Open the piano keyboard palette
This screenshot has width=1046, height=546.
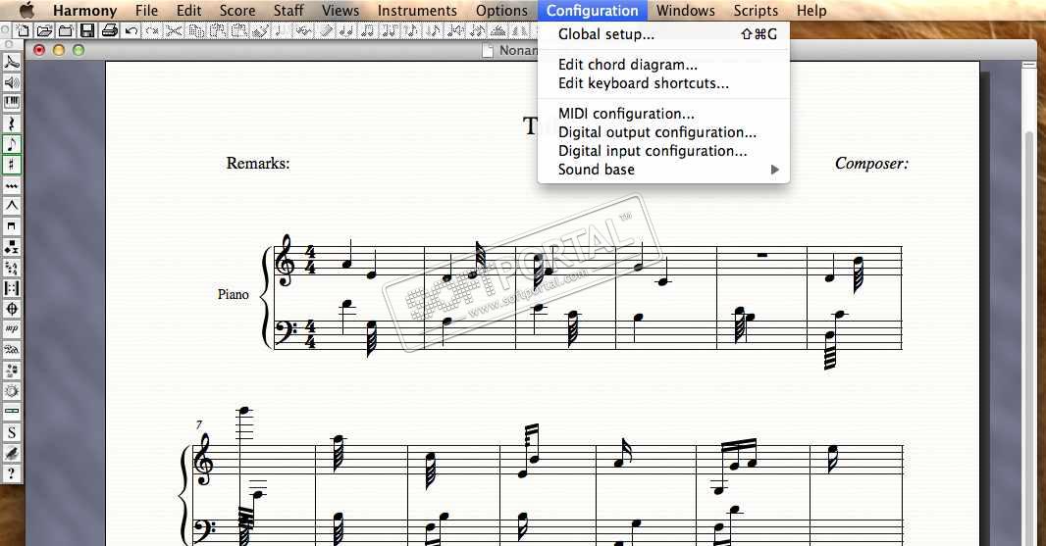coord(12,103)
